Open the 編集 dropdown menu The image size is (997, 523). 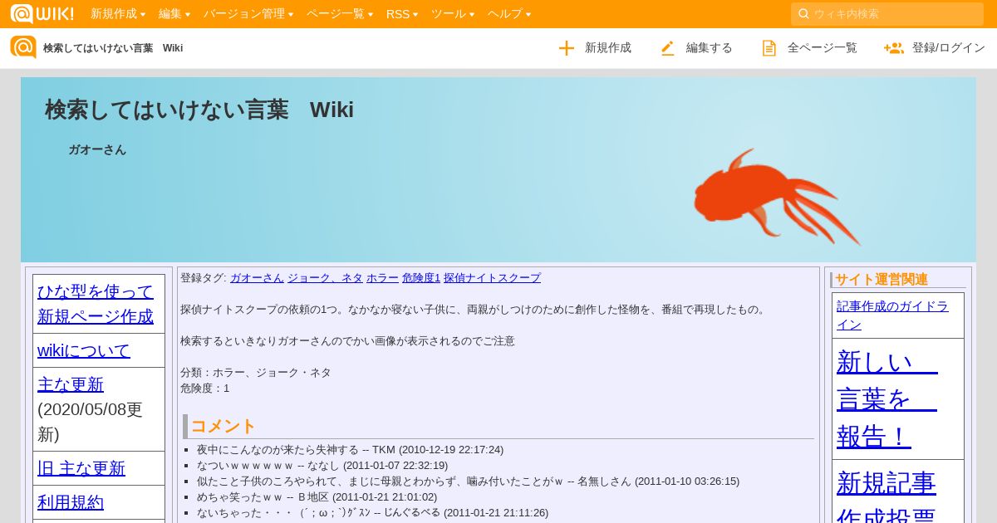tap(174, 14)
